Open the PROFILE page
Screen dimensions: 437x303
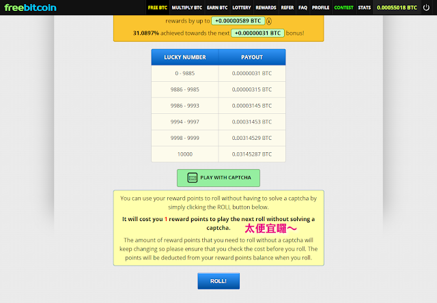point(320,8)
